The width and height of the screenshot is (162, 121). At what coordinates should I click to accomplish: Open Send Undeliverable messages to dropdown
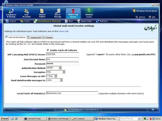[x=54, y=80]
